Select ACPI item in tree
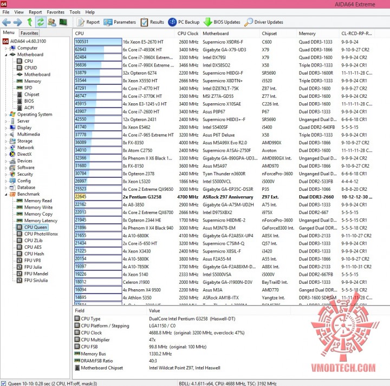This screenshot has height=386, width=390. coord(29,108)
